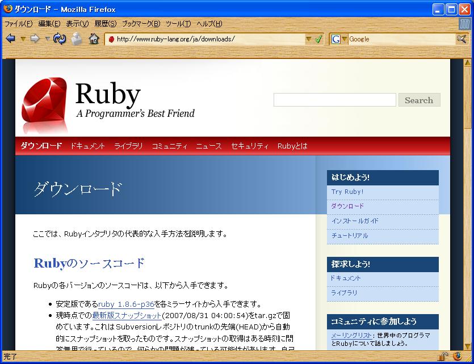Open the Google search engine selector

tap(339, 39)
